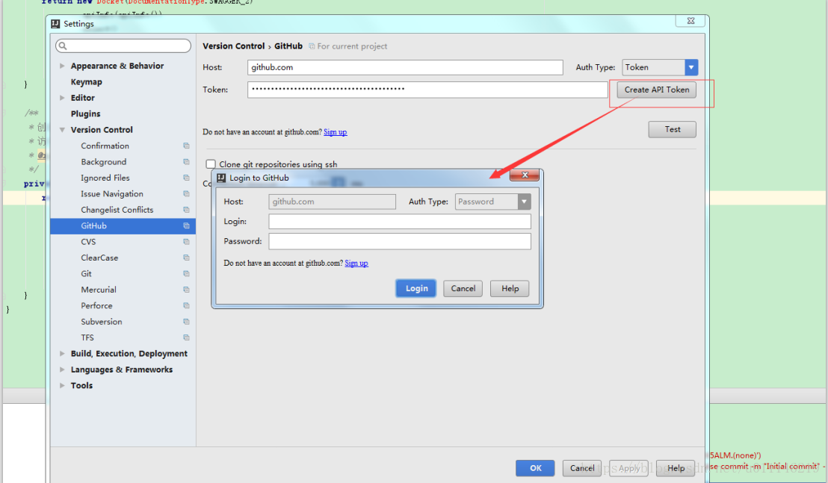The height and width of the screenshot is (483, 828).
Task: Open Changelist Conflicts settings
Action: (x=117, y=210)
